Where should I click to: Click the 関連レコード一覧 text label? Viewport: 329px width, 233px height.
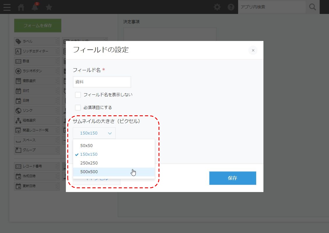pyautogui.click(x=36, y=130)
